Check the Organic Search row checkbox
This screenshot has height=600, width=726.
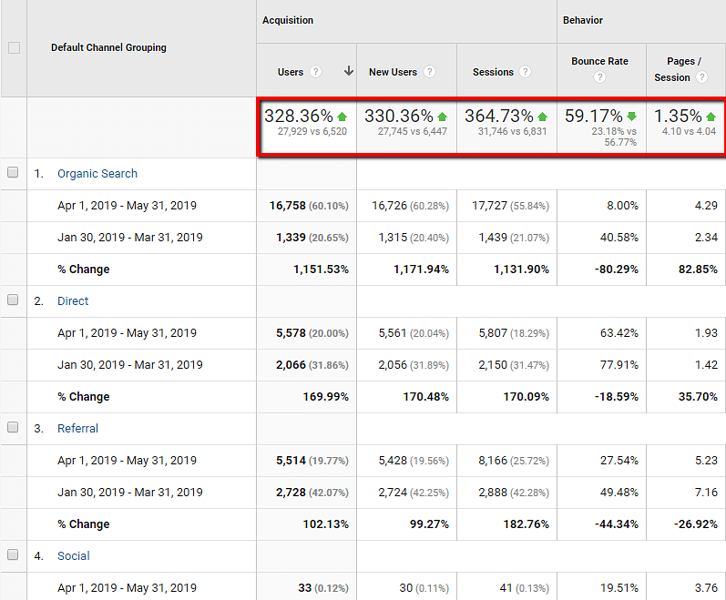[13, 173]
